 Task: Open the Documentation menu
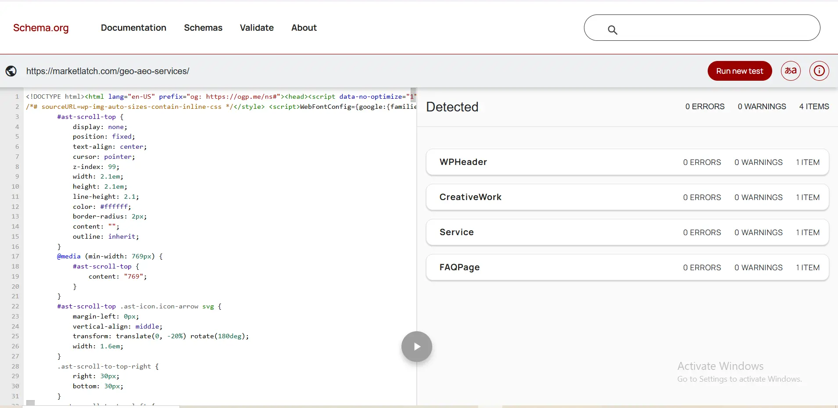[133, 28]
